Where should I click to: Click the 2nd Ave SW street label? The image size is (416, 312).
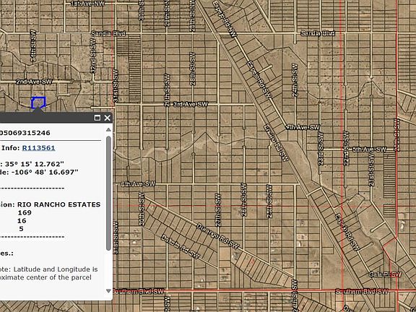click(34, 82)
